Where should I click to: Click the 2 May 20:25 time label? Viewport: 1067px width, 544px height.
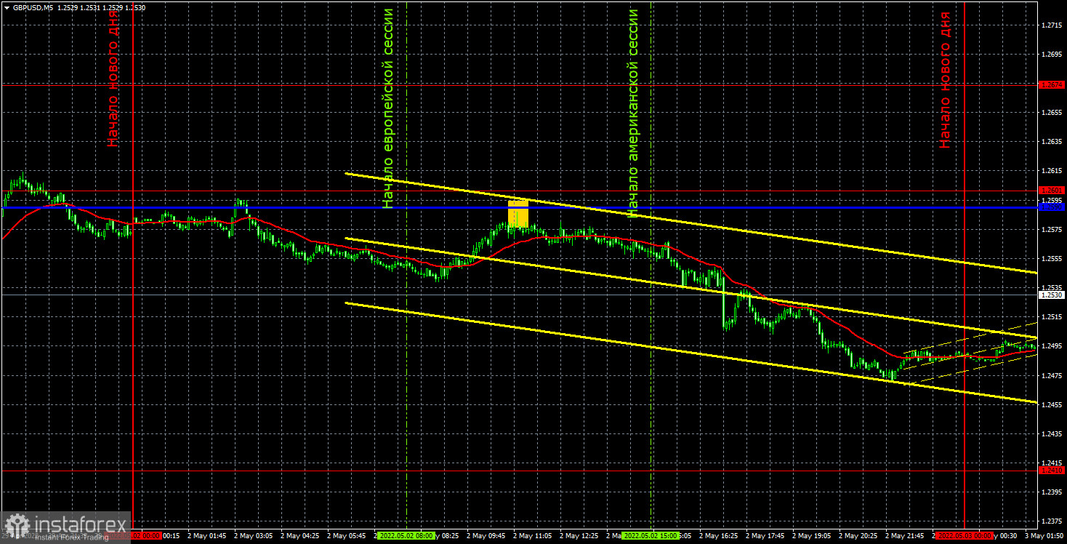click(x=860, y=535)
